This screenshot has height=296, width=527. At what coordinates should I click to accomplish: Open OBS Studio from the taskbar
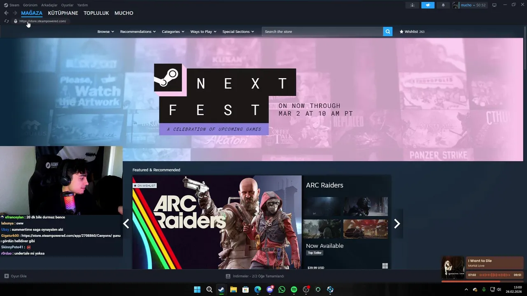[x=306, y=289]
